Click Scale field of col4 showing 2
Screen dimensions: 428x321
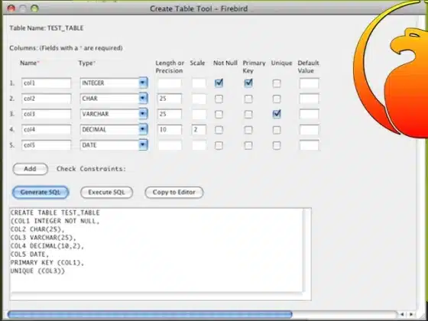pyautogui.click(x=199, y=130)
